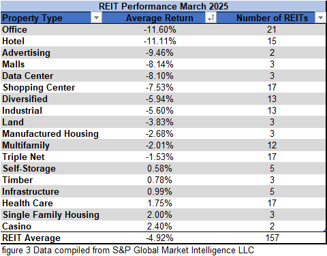Screen dimensions: 327x256
Task: Select the Malls -8.14% return cell
Action: (159, 64)
